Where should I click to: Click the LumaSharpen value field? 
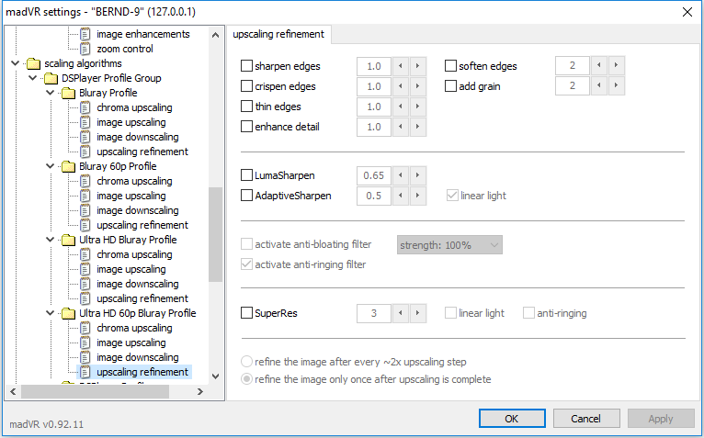tap(374, 175)
